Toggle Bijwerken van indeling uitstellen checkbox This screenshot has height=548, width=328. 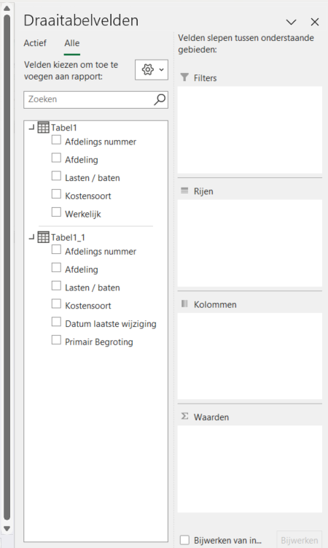(x=184, y=540)
